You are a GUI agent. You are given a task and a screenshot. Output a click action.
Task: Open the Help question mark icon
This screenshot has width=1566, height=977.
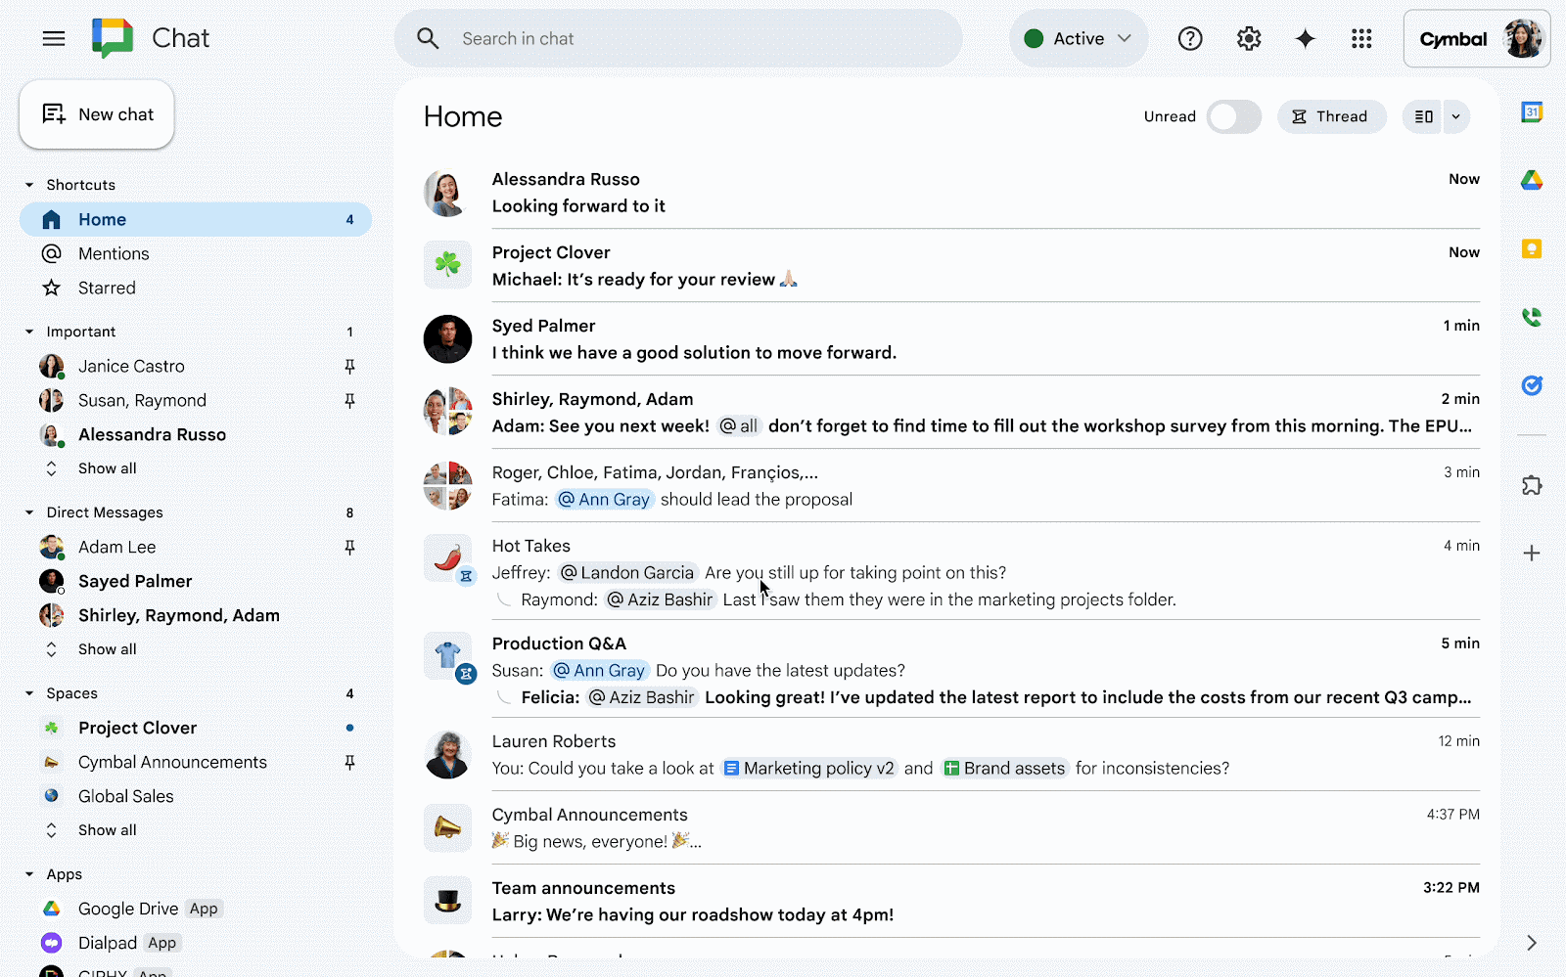pos(1190,38)
